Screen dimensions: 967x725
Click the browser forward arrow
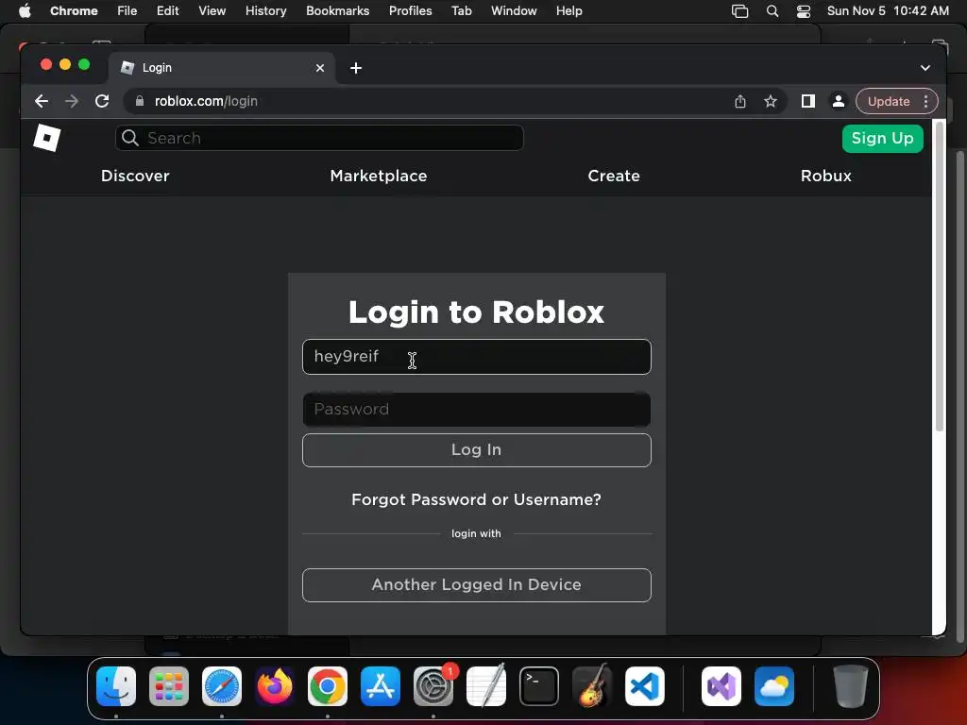pyautogui.click(x=72, y=101)
